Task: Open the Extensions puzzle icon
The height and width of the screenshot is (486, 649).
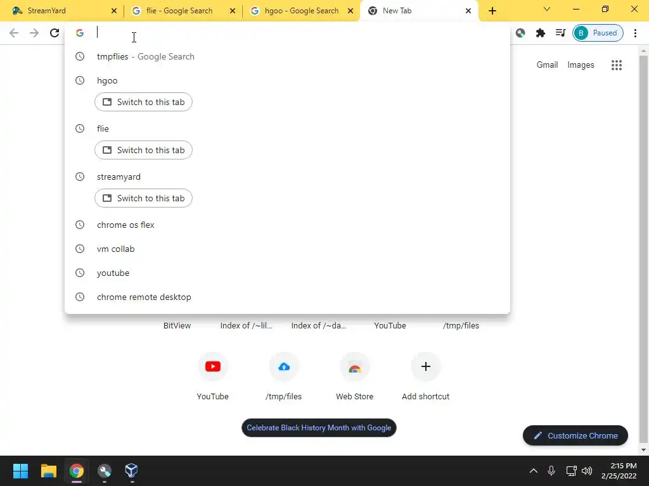Action: [541, 33]
